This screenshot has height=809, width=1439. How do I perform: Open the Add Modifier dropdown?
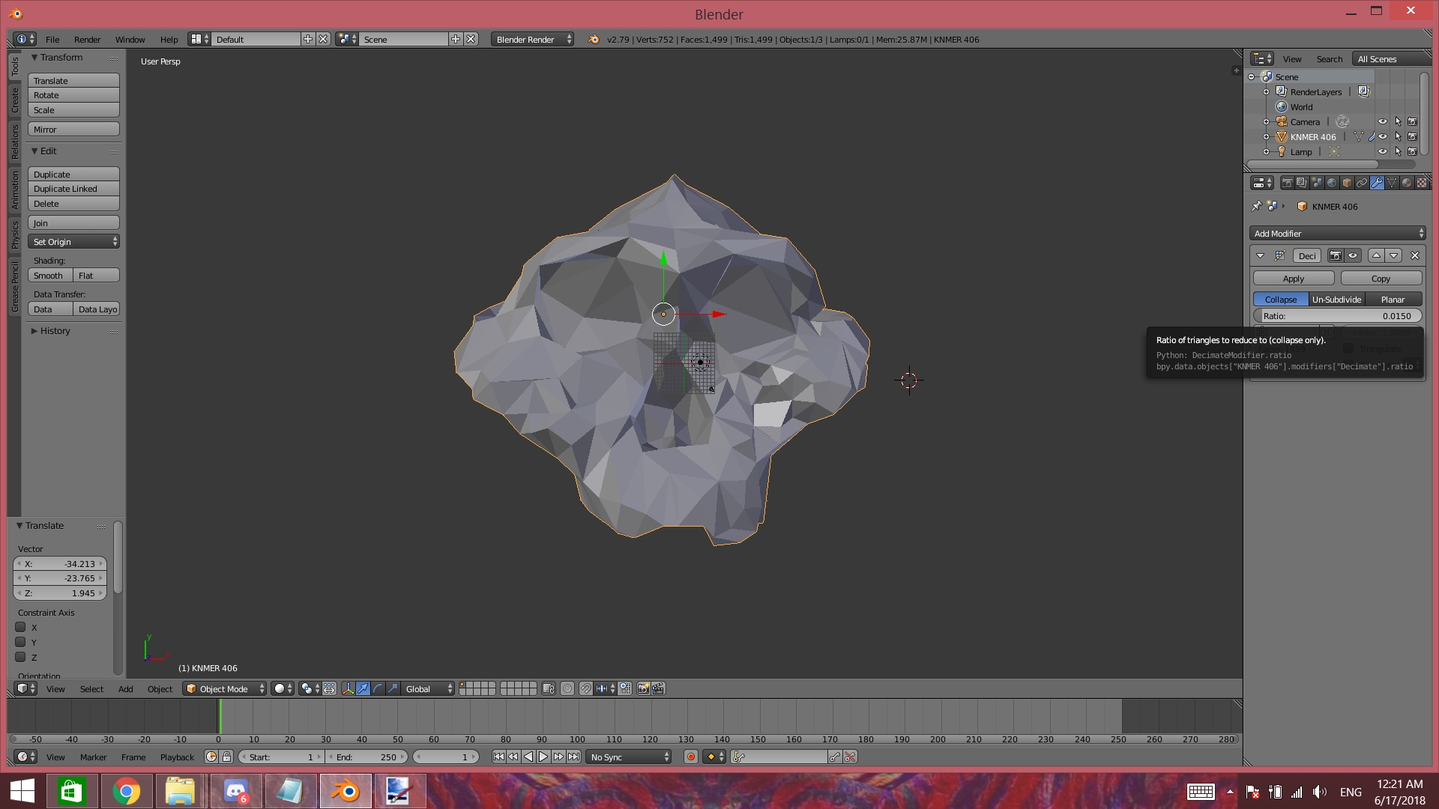1337,234
